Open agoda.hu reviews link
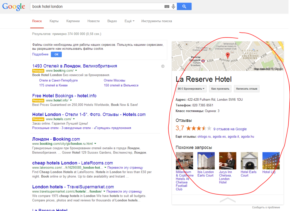This screenshot has height=211, width=290. [248, 136]
